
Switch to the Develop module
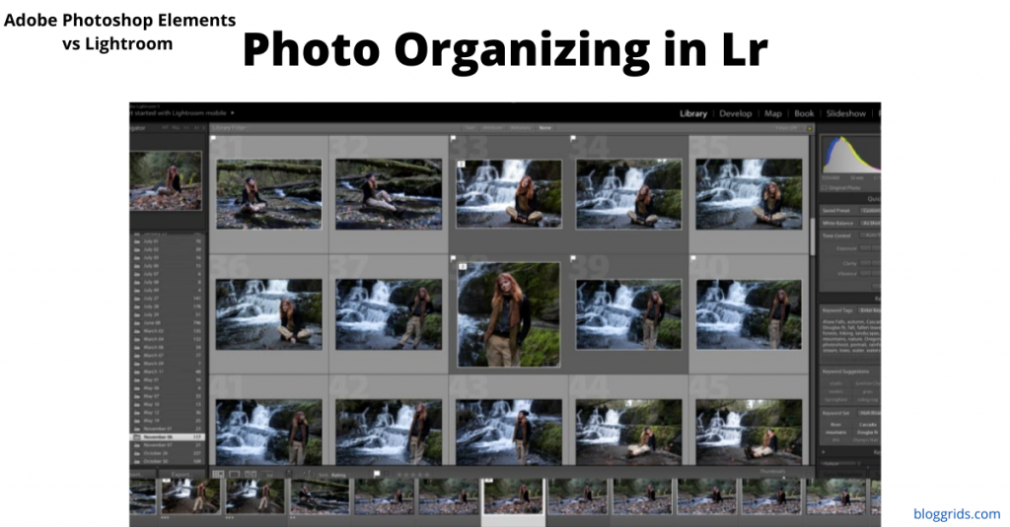pos(735,113)
